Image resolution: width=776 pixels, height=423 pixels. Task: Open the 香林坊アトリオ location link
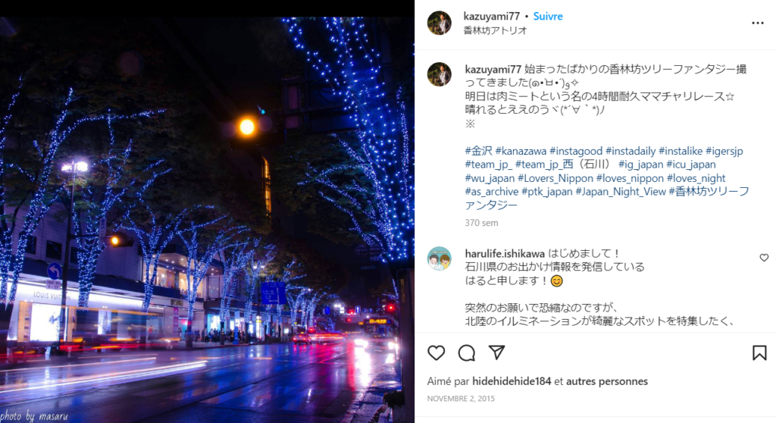tap(495, 30)
